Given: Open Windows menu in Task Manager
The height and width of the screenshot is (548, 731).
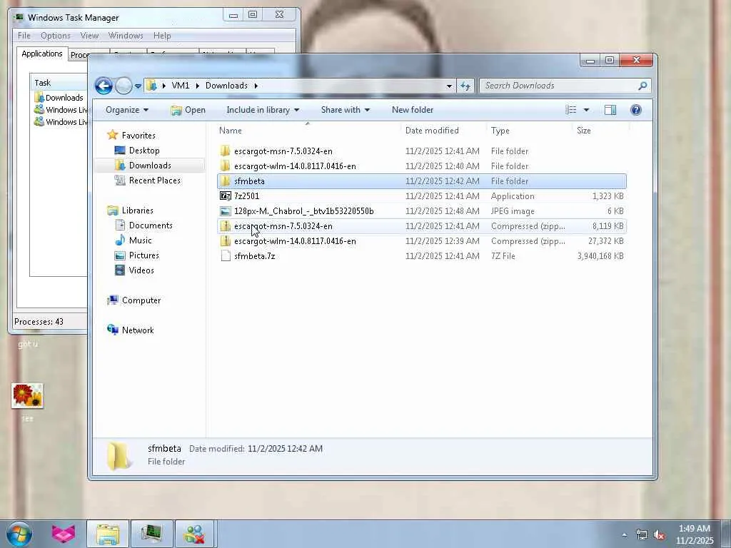Looking at the screenshot, I should (x=126, y=36).
